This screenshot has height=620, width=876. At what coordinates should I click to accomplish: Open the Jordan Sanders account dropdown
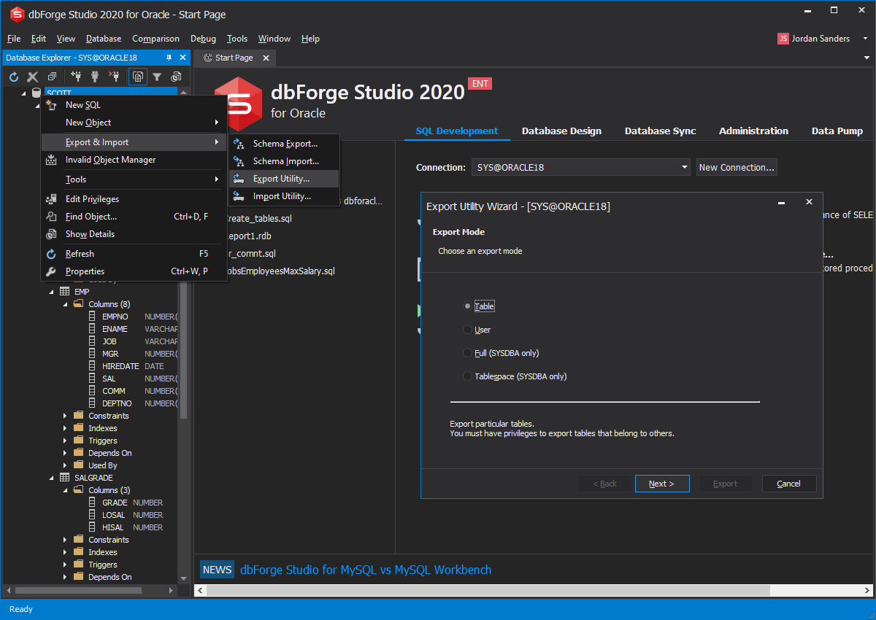[x=866, y=39]
